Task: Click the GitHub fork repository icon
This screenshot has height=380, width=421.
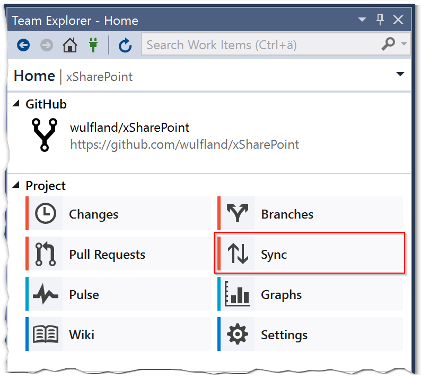Action: (46, 135)
